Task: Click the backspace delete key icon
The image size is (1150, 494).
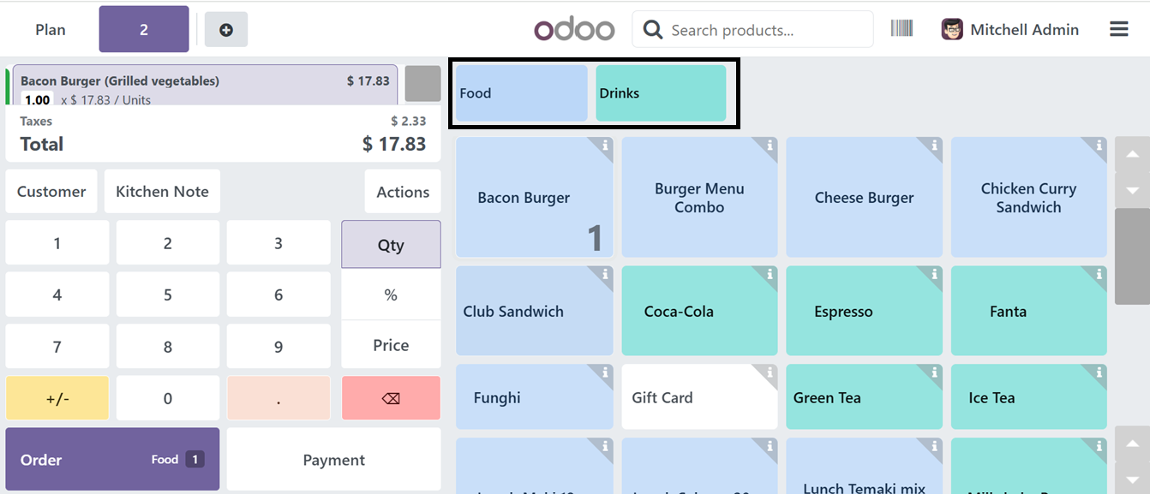Action: point(391,398)
